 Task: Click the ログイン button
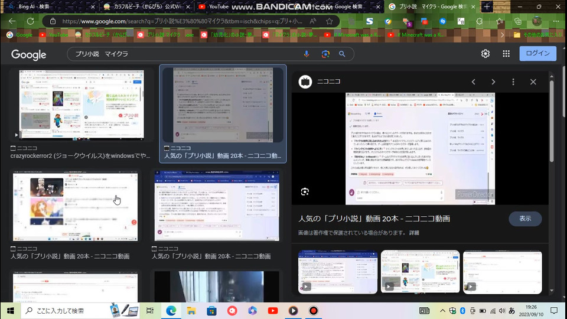[x=537, y=53]
